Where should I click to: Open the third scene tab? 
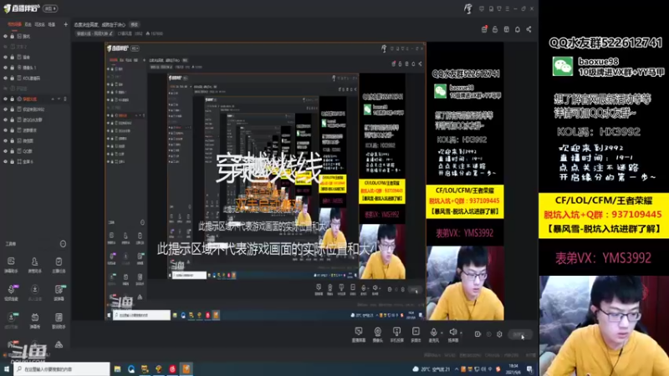(39, 25)
